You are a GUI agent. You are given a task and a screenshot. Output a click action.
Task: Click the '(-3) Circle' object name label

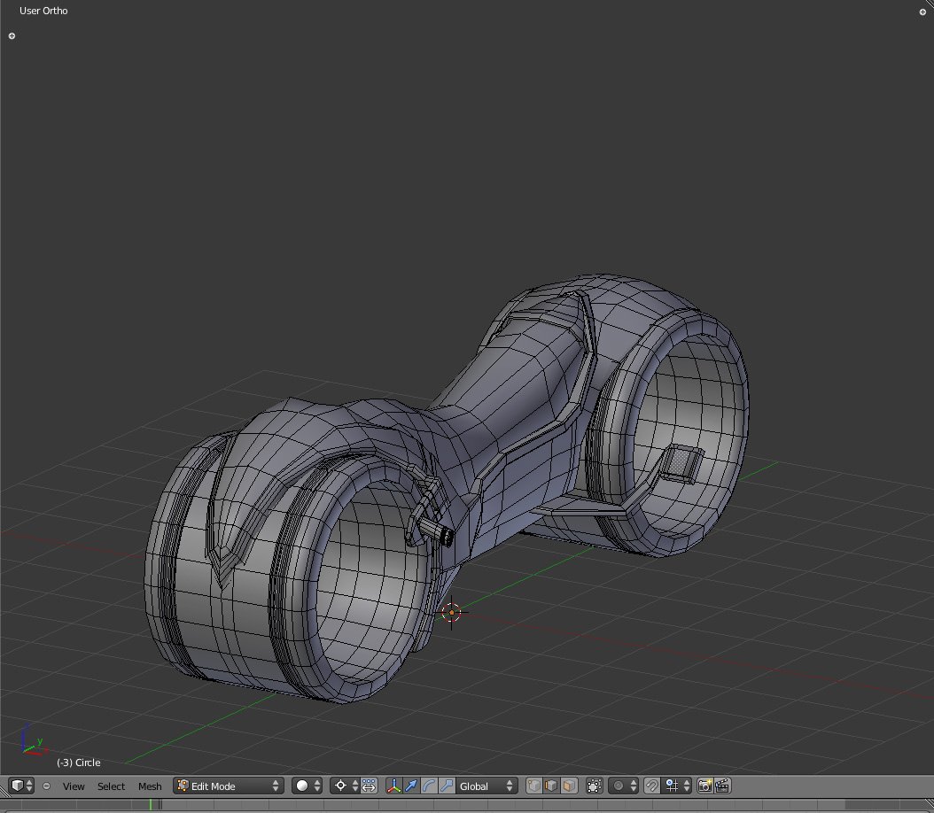click(x=79, y=763)
